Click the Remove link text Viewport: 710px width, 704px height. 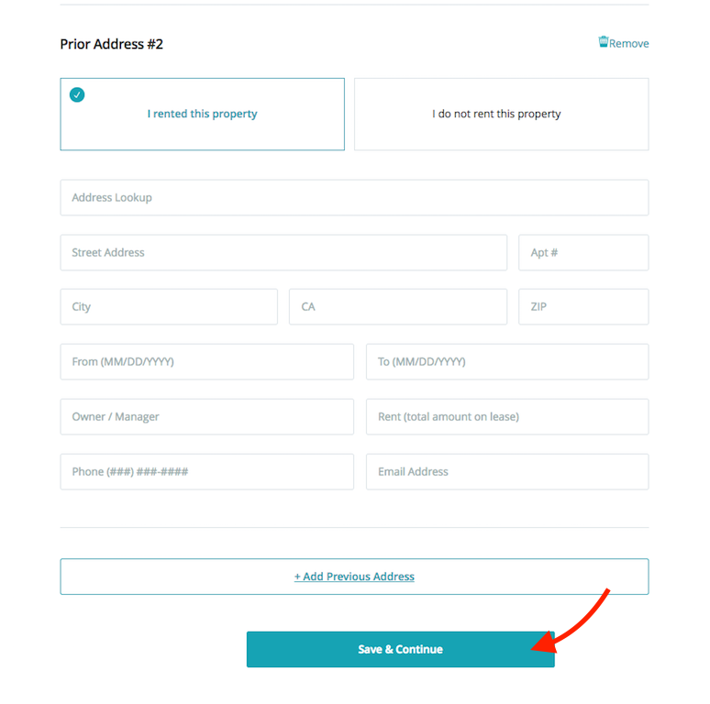tap(629, 43)
